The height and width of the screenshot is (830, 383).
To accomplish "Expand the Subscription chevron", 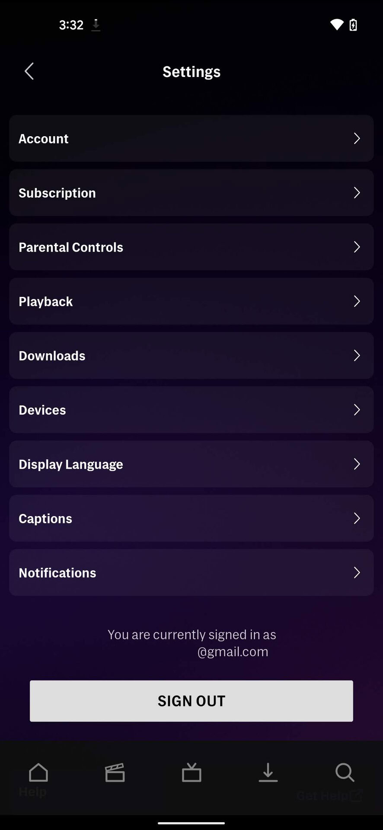I will [x=357, y=193].
